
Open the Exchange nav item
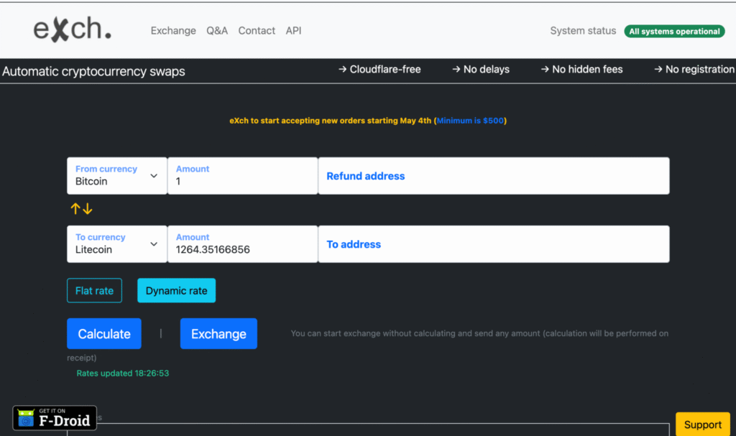pos(173,30)
